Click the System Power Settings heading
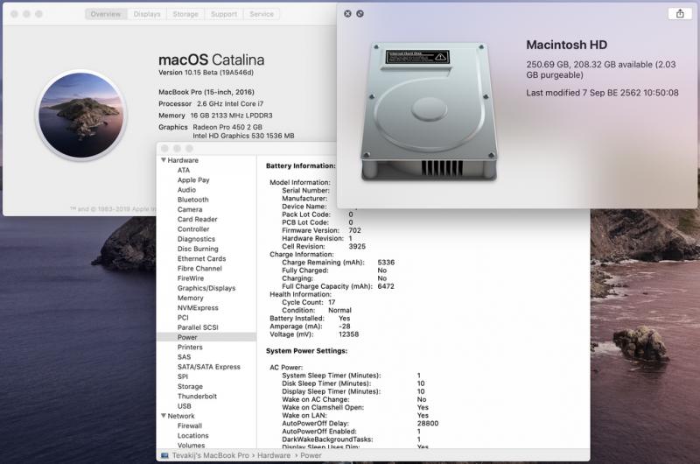 tap(306, 350)
